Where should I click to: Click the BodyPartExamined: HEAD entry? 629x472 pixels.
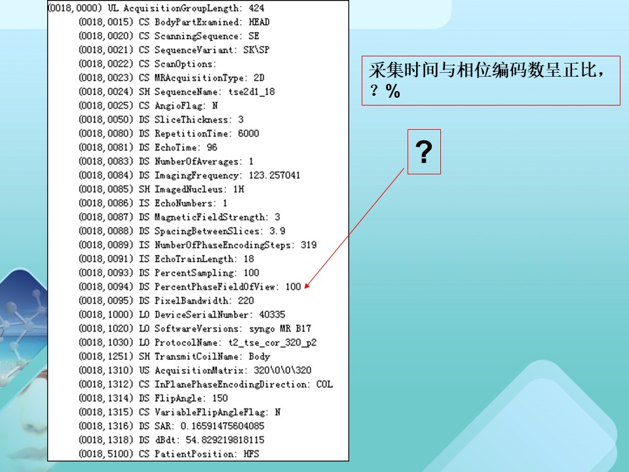pos(174,22)
